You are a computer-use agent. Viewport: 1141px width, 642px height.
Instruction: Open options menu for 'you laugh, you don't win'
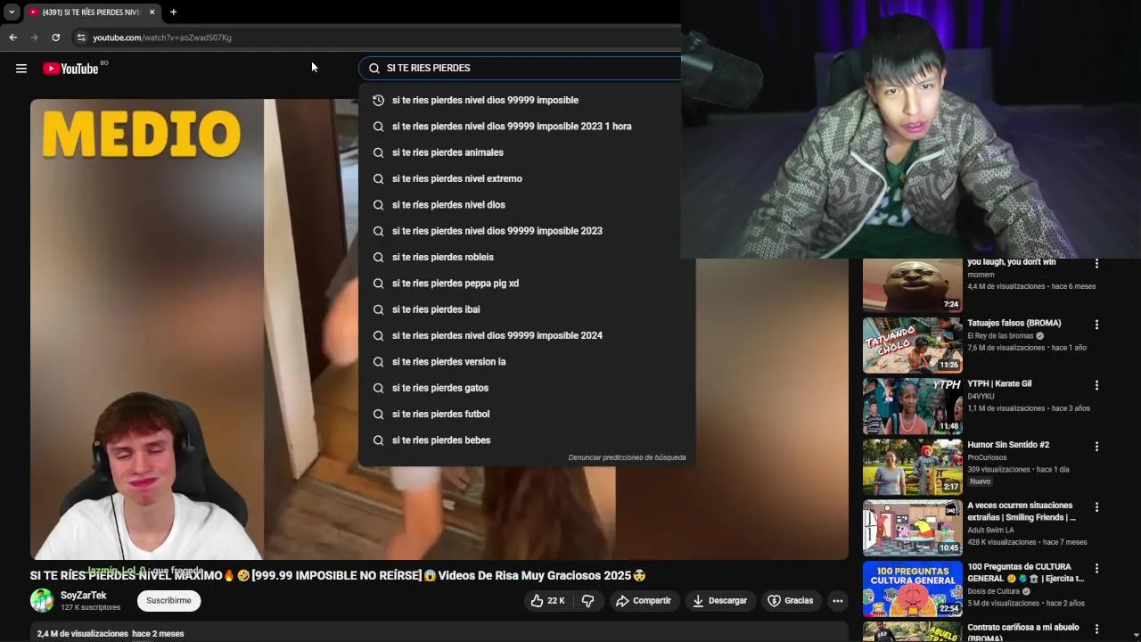[x=1096, y=264]
